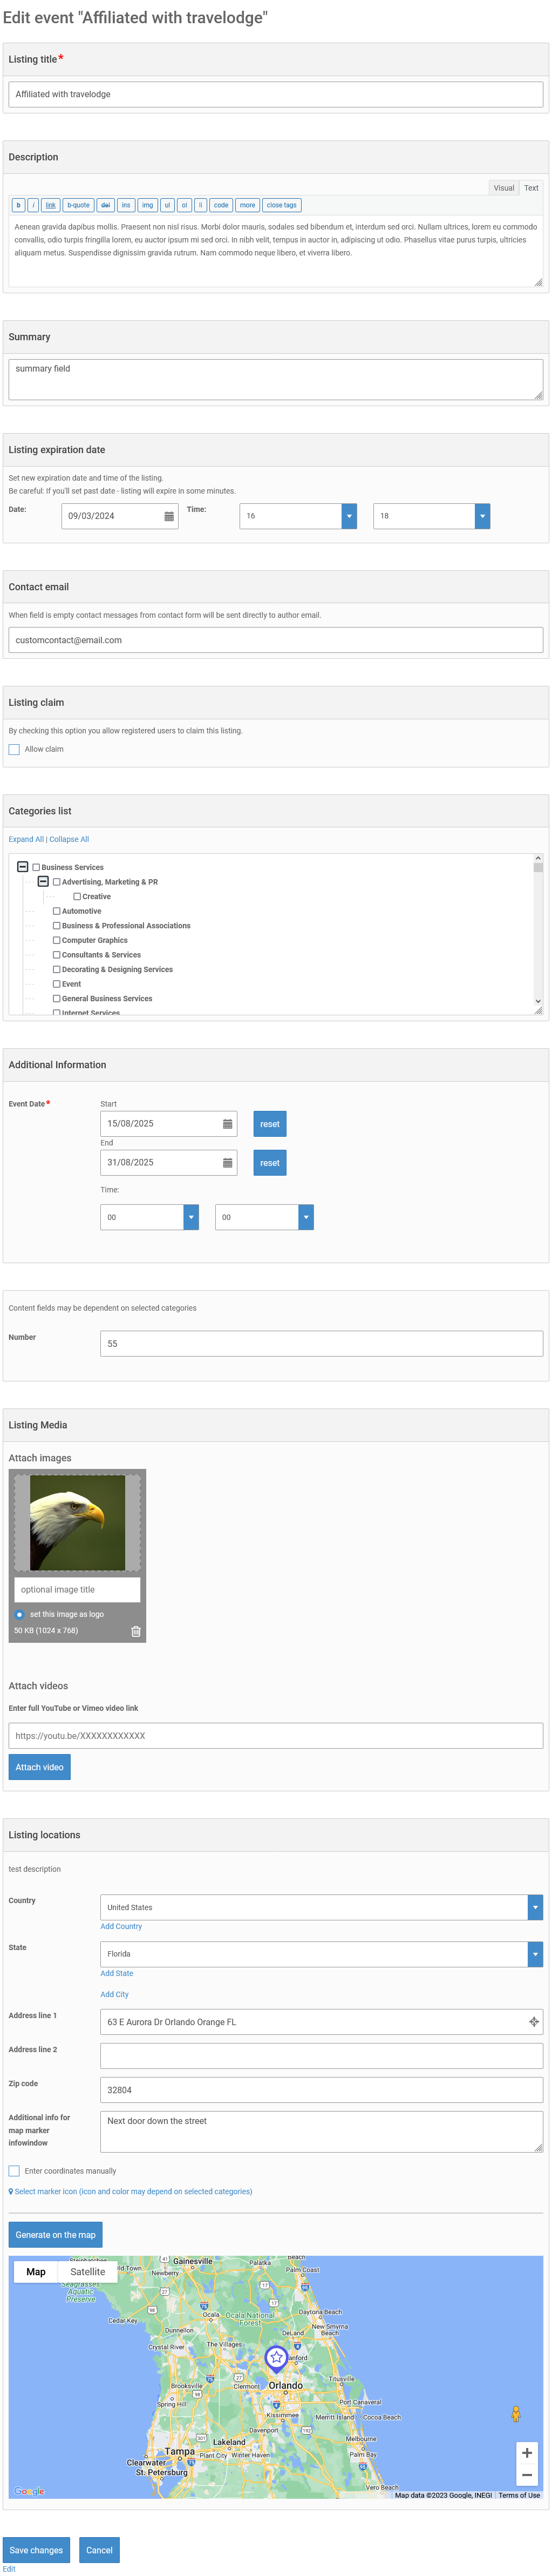Click Generate on the map button
This screenshot has width=552, height=2576.
tap(56, 2235)
